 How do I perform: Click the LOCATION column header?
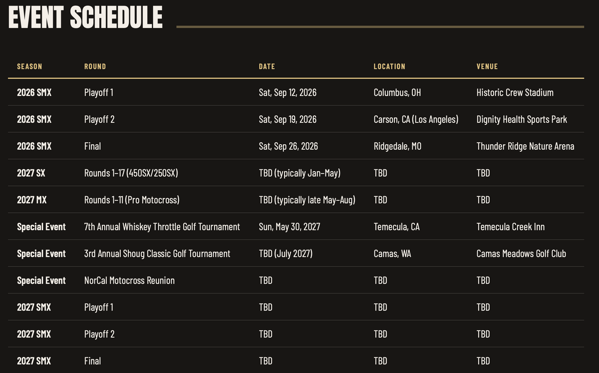click(389, 66)
